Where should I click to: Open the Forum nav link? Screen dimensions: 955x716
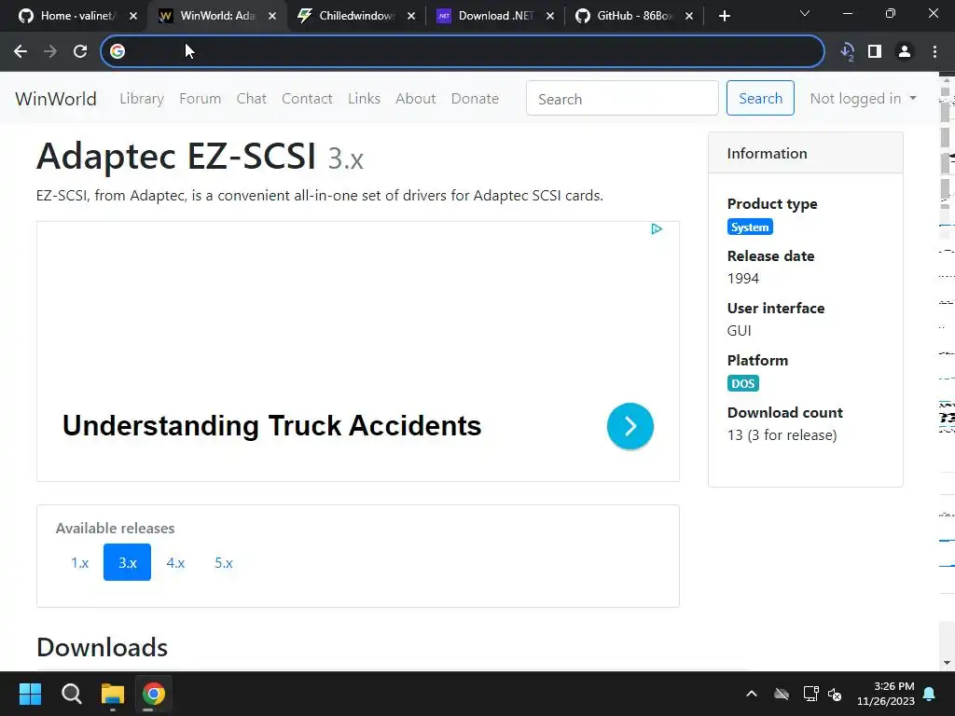click(200, 99)
